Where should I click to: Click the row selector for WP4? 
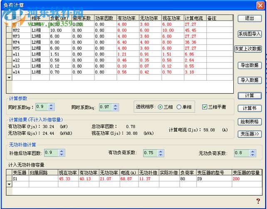9,42
